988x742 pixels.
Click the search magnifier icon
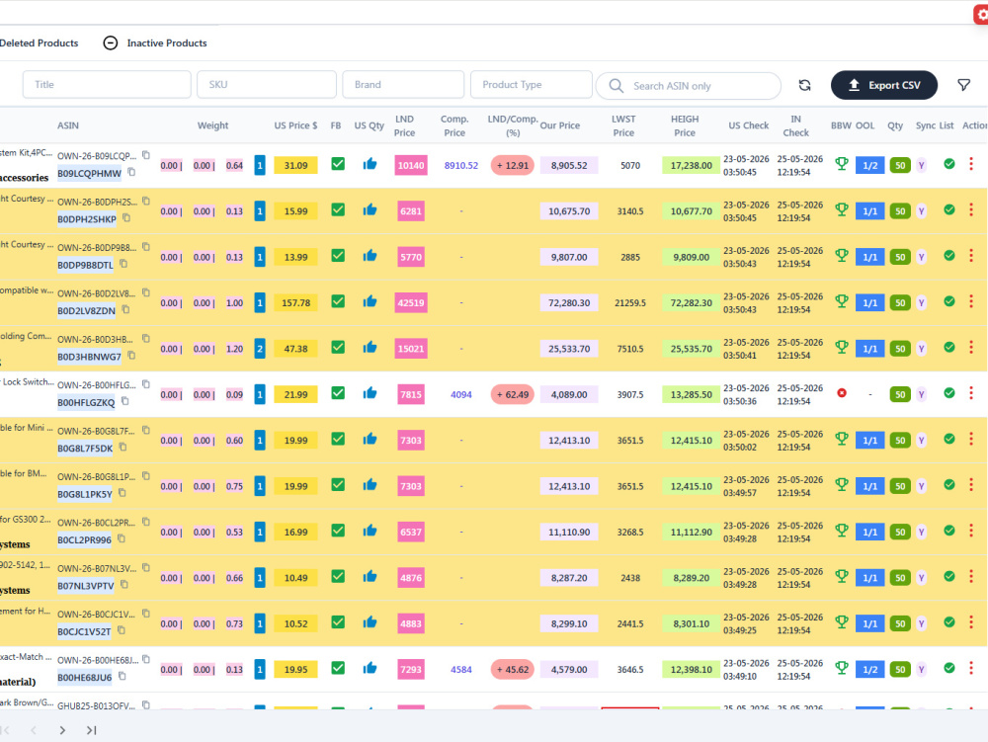(617, 86)
